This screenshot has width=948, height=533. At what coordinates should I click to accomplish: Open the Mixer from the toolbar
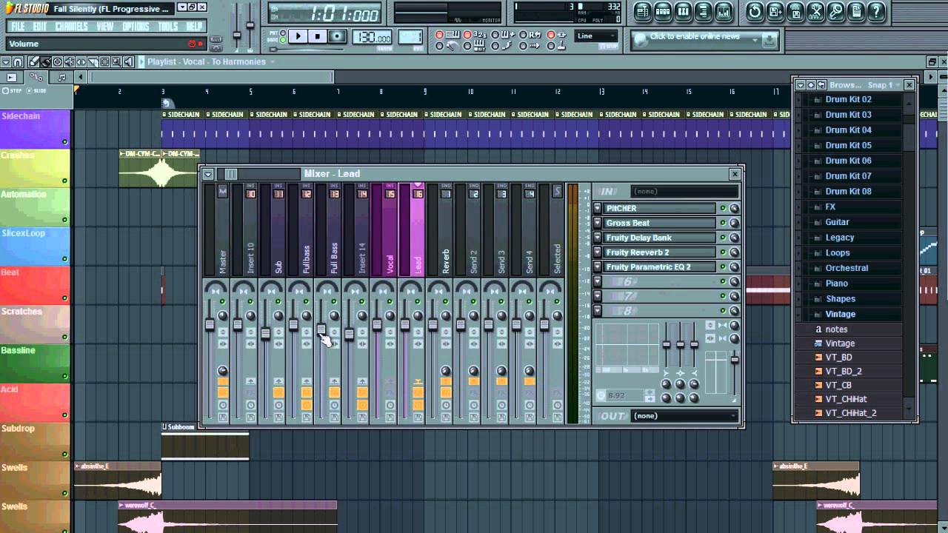tap(724, 11)
